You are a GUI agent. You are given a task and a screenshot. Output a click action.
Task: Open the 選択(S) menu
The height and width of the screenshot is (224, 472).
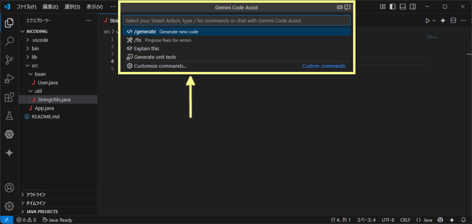(72, 6)
